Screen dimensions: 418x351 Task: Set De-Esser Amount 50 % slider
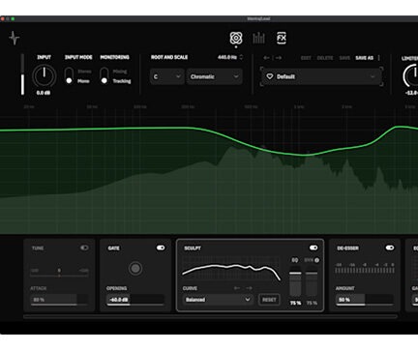pyautogui.click(x=365, y=300)
